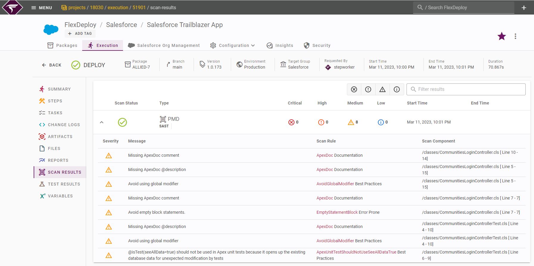
Task: Click the Branch arrow icon
Action: click(x=168, y=64)
